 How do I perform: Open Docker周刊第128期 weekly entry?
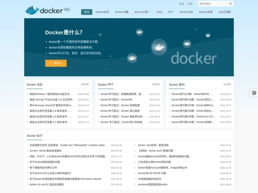[193, 100]
